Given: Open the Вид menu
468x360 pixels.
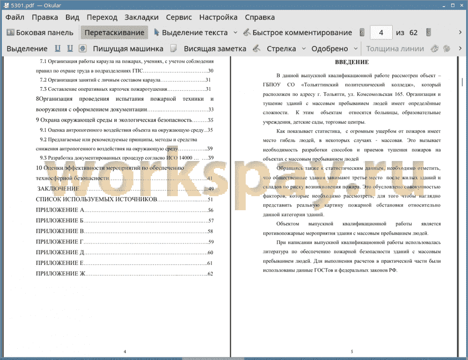Looking at the screenshot, I should tap(72, 17).
